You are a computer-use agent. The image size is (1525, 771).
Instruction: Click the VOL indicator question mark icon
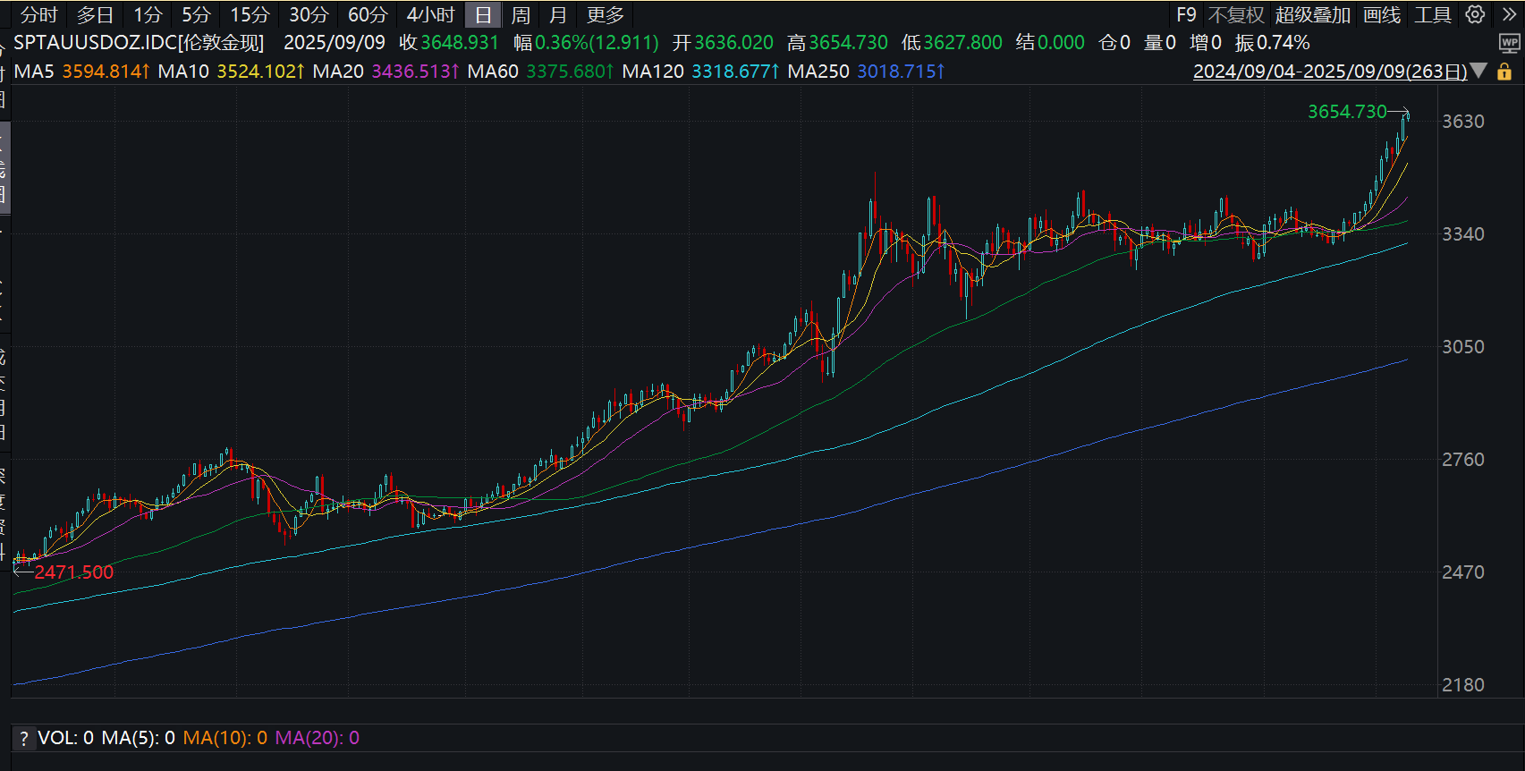click(x=24, y=739)
